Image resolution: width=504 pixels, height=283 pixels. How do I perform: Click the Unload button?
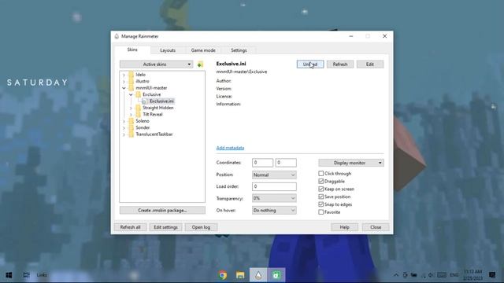(310, 64)
